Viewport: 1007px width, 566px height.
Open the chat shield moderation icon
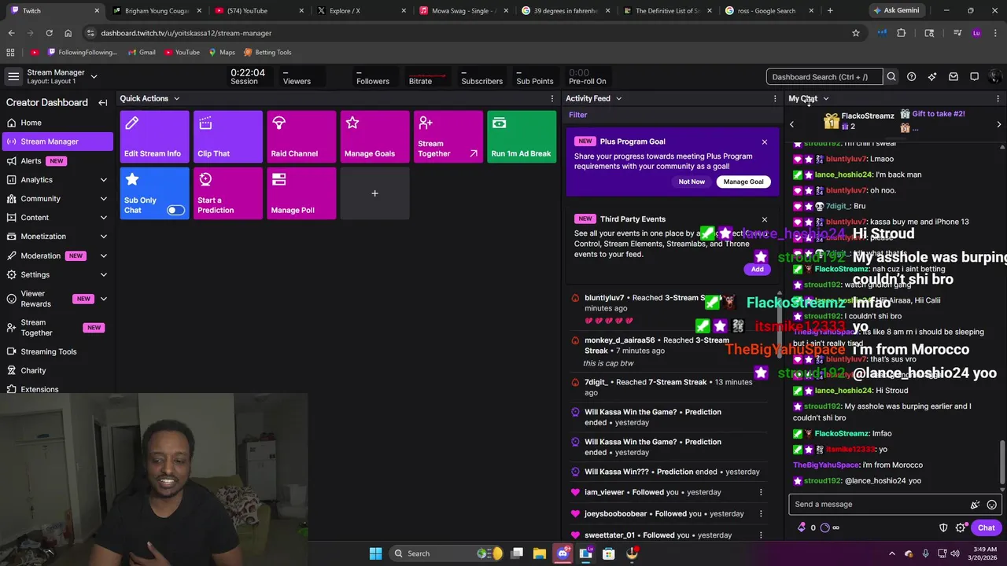tap(943, 528)
